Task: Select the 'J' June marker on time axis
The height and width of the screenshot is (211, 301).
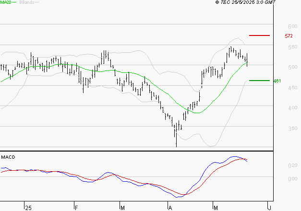Action: pos(269,208)
